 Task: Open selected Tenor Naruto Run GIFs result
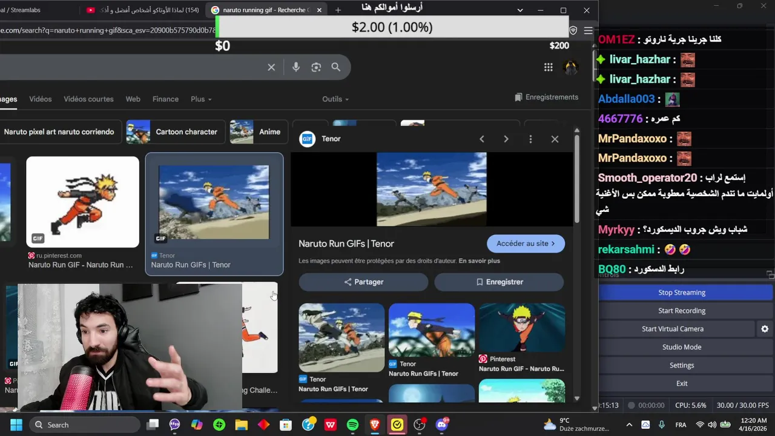[214, 214]
